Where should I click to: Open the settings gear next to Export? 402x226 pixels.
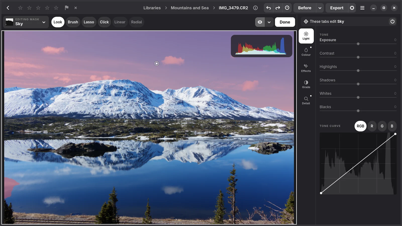point(352,8)
